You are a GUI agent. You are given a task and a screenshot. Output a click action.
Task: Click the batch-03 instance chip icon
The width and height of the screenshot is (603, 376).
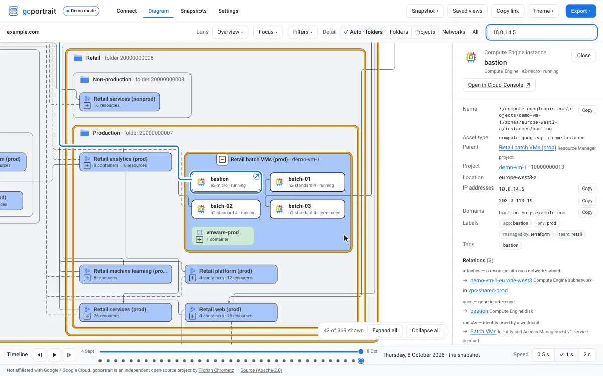pos(279,209)
